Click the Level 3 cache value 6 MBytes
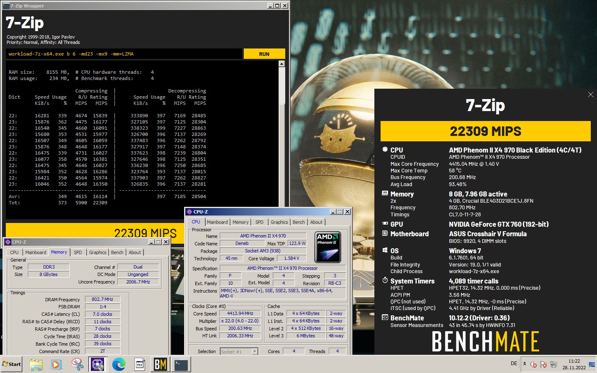 pos(306,336)
